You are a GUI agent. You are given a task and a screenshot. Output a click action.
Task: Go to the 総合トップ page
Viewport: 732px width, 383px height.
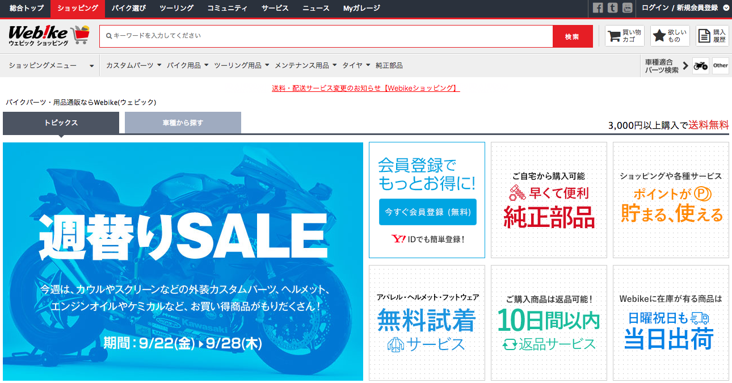coord(25,8)
